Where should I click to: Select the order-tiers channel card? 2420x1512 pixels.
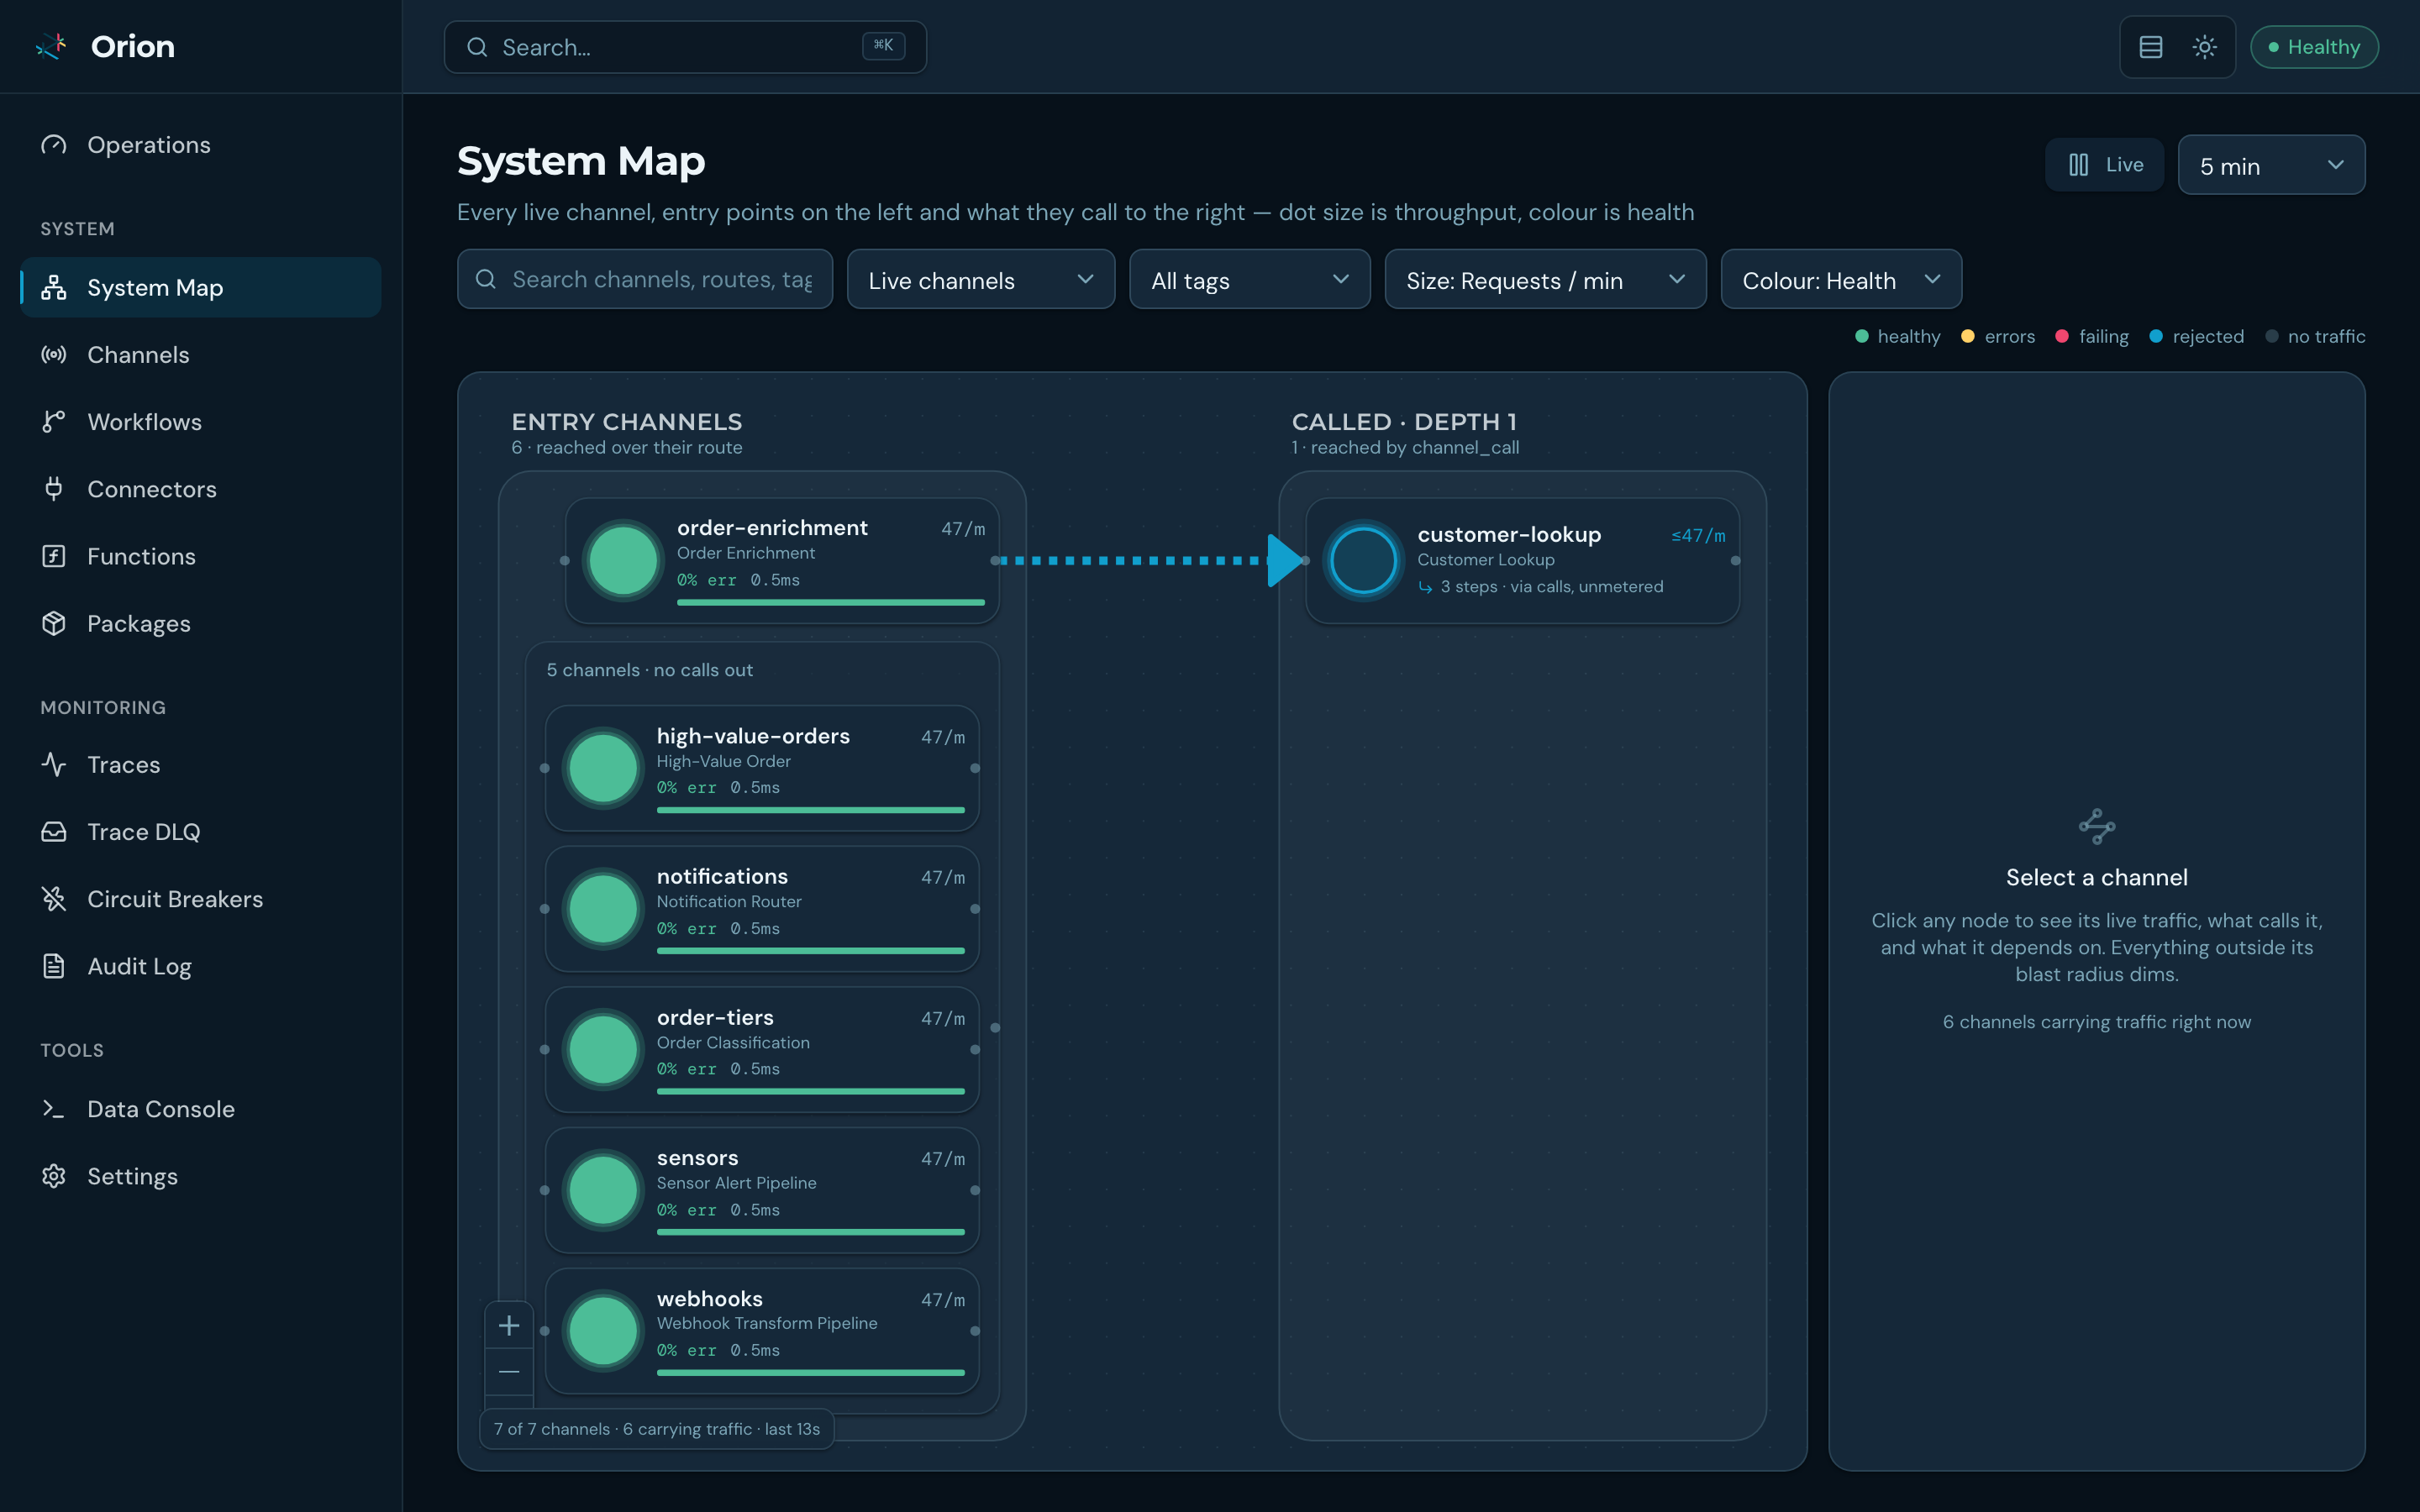[x=762, y=1050]
